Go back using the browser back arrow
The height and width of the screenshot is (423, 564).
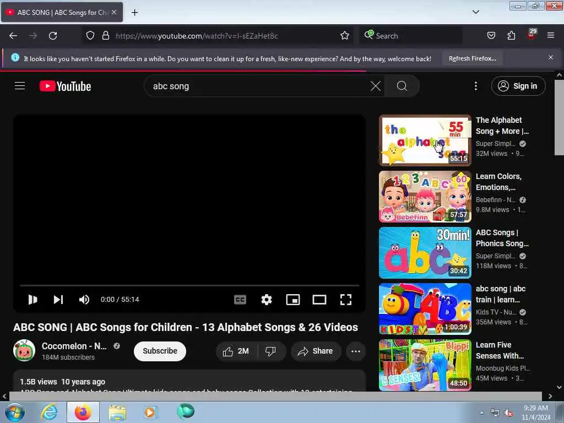(13, 36)
